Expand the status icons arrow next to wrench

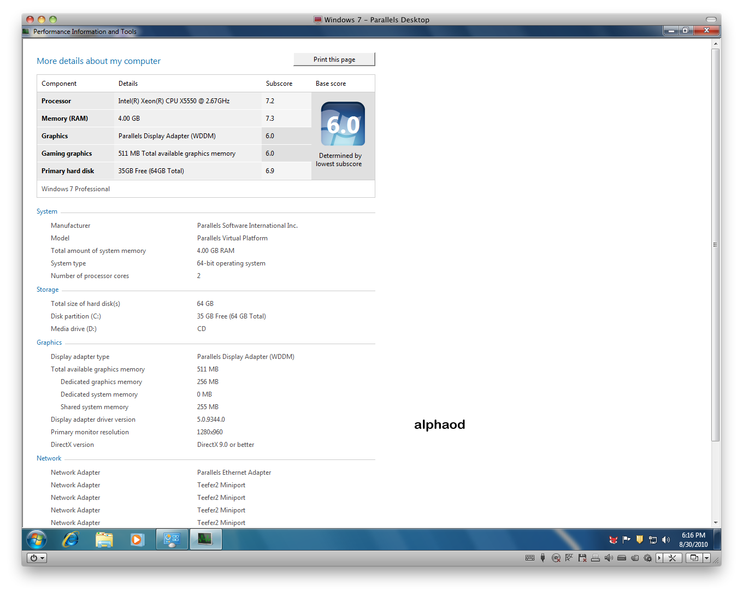(659, 558)
